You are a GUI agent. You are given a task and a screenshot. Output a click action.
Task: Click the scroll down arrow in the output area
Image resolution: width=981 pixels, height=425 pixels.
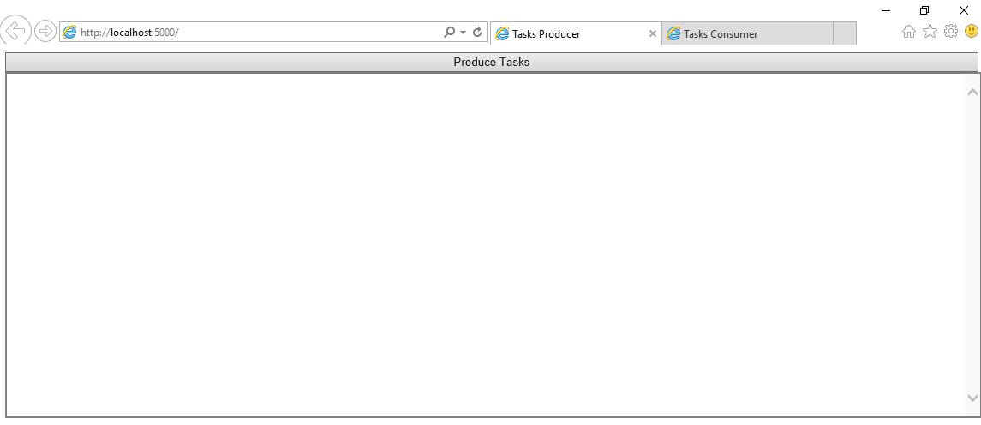coord(972,398)
